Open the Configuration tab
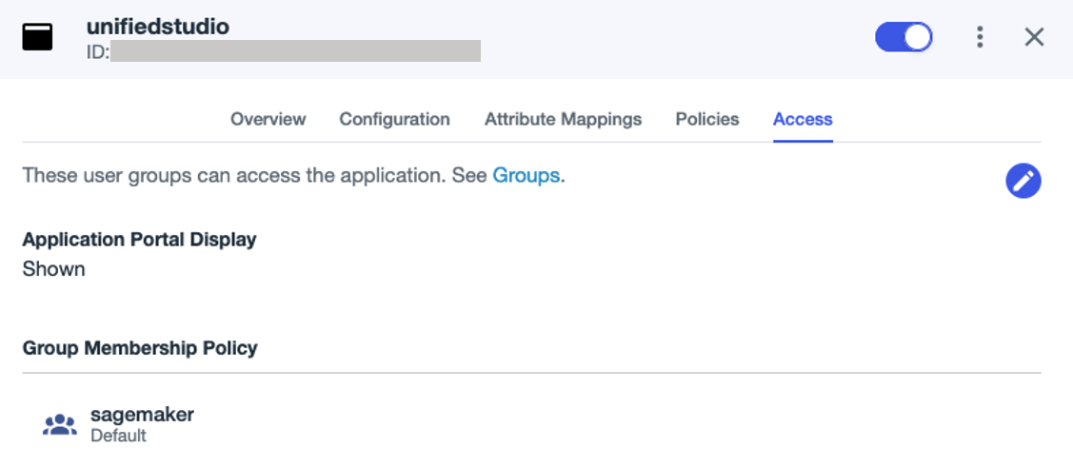 point(394,119)
